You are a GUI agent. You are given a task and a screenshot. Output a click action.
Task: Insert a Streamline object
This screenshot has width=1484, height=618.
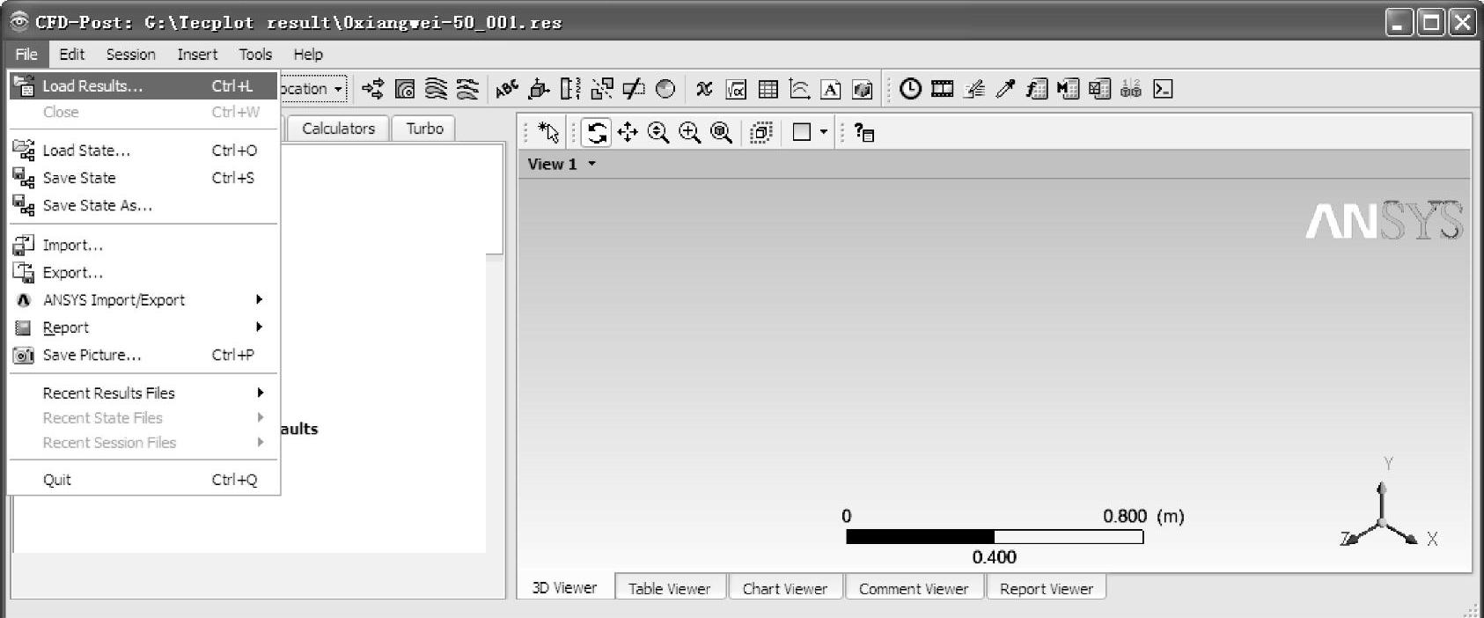(x=436, y=89)
